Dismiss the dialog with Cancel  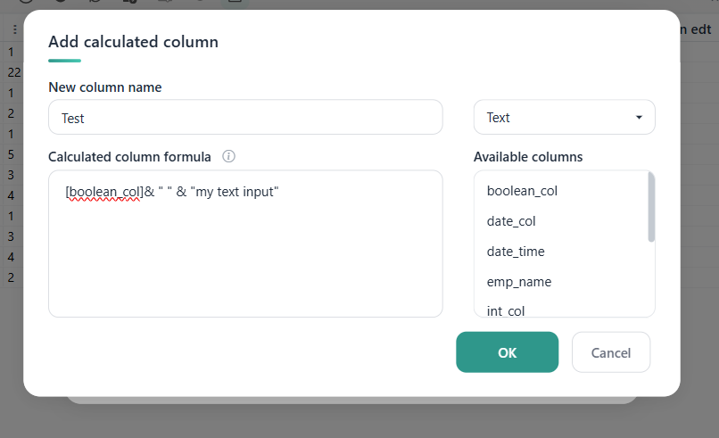611,352
